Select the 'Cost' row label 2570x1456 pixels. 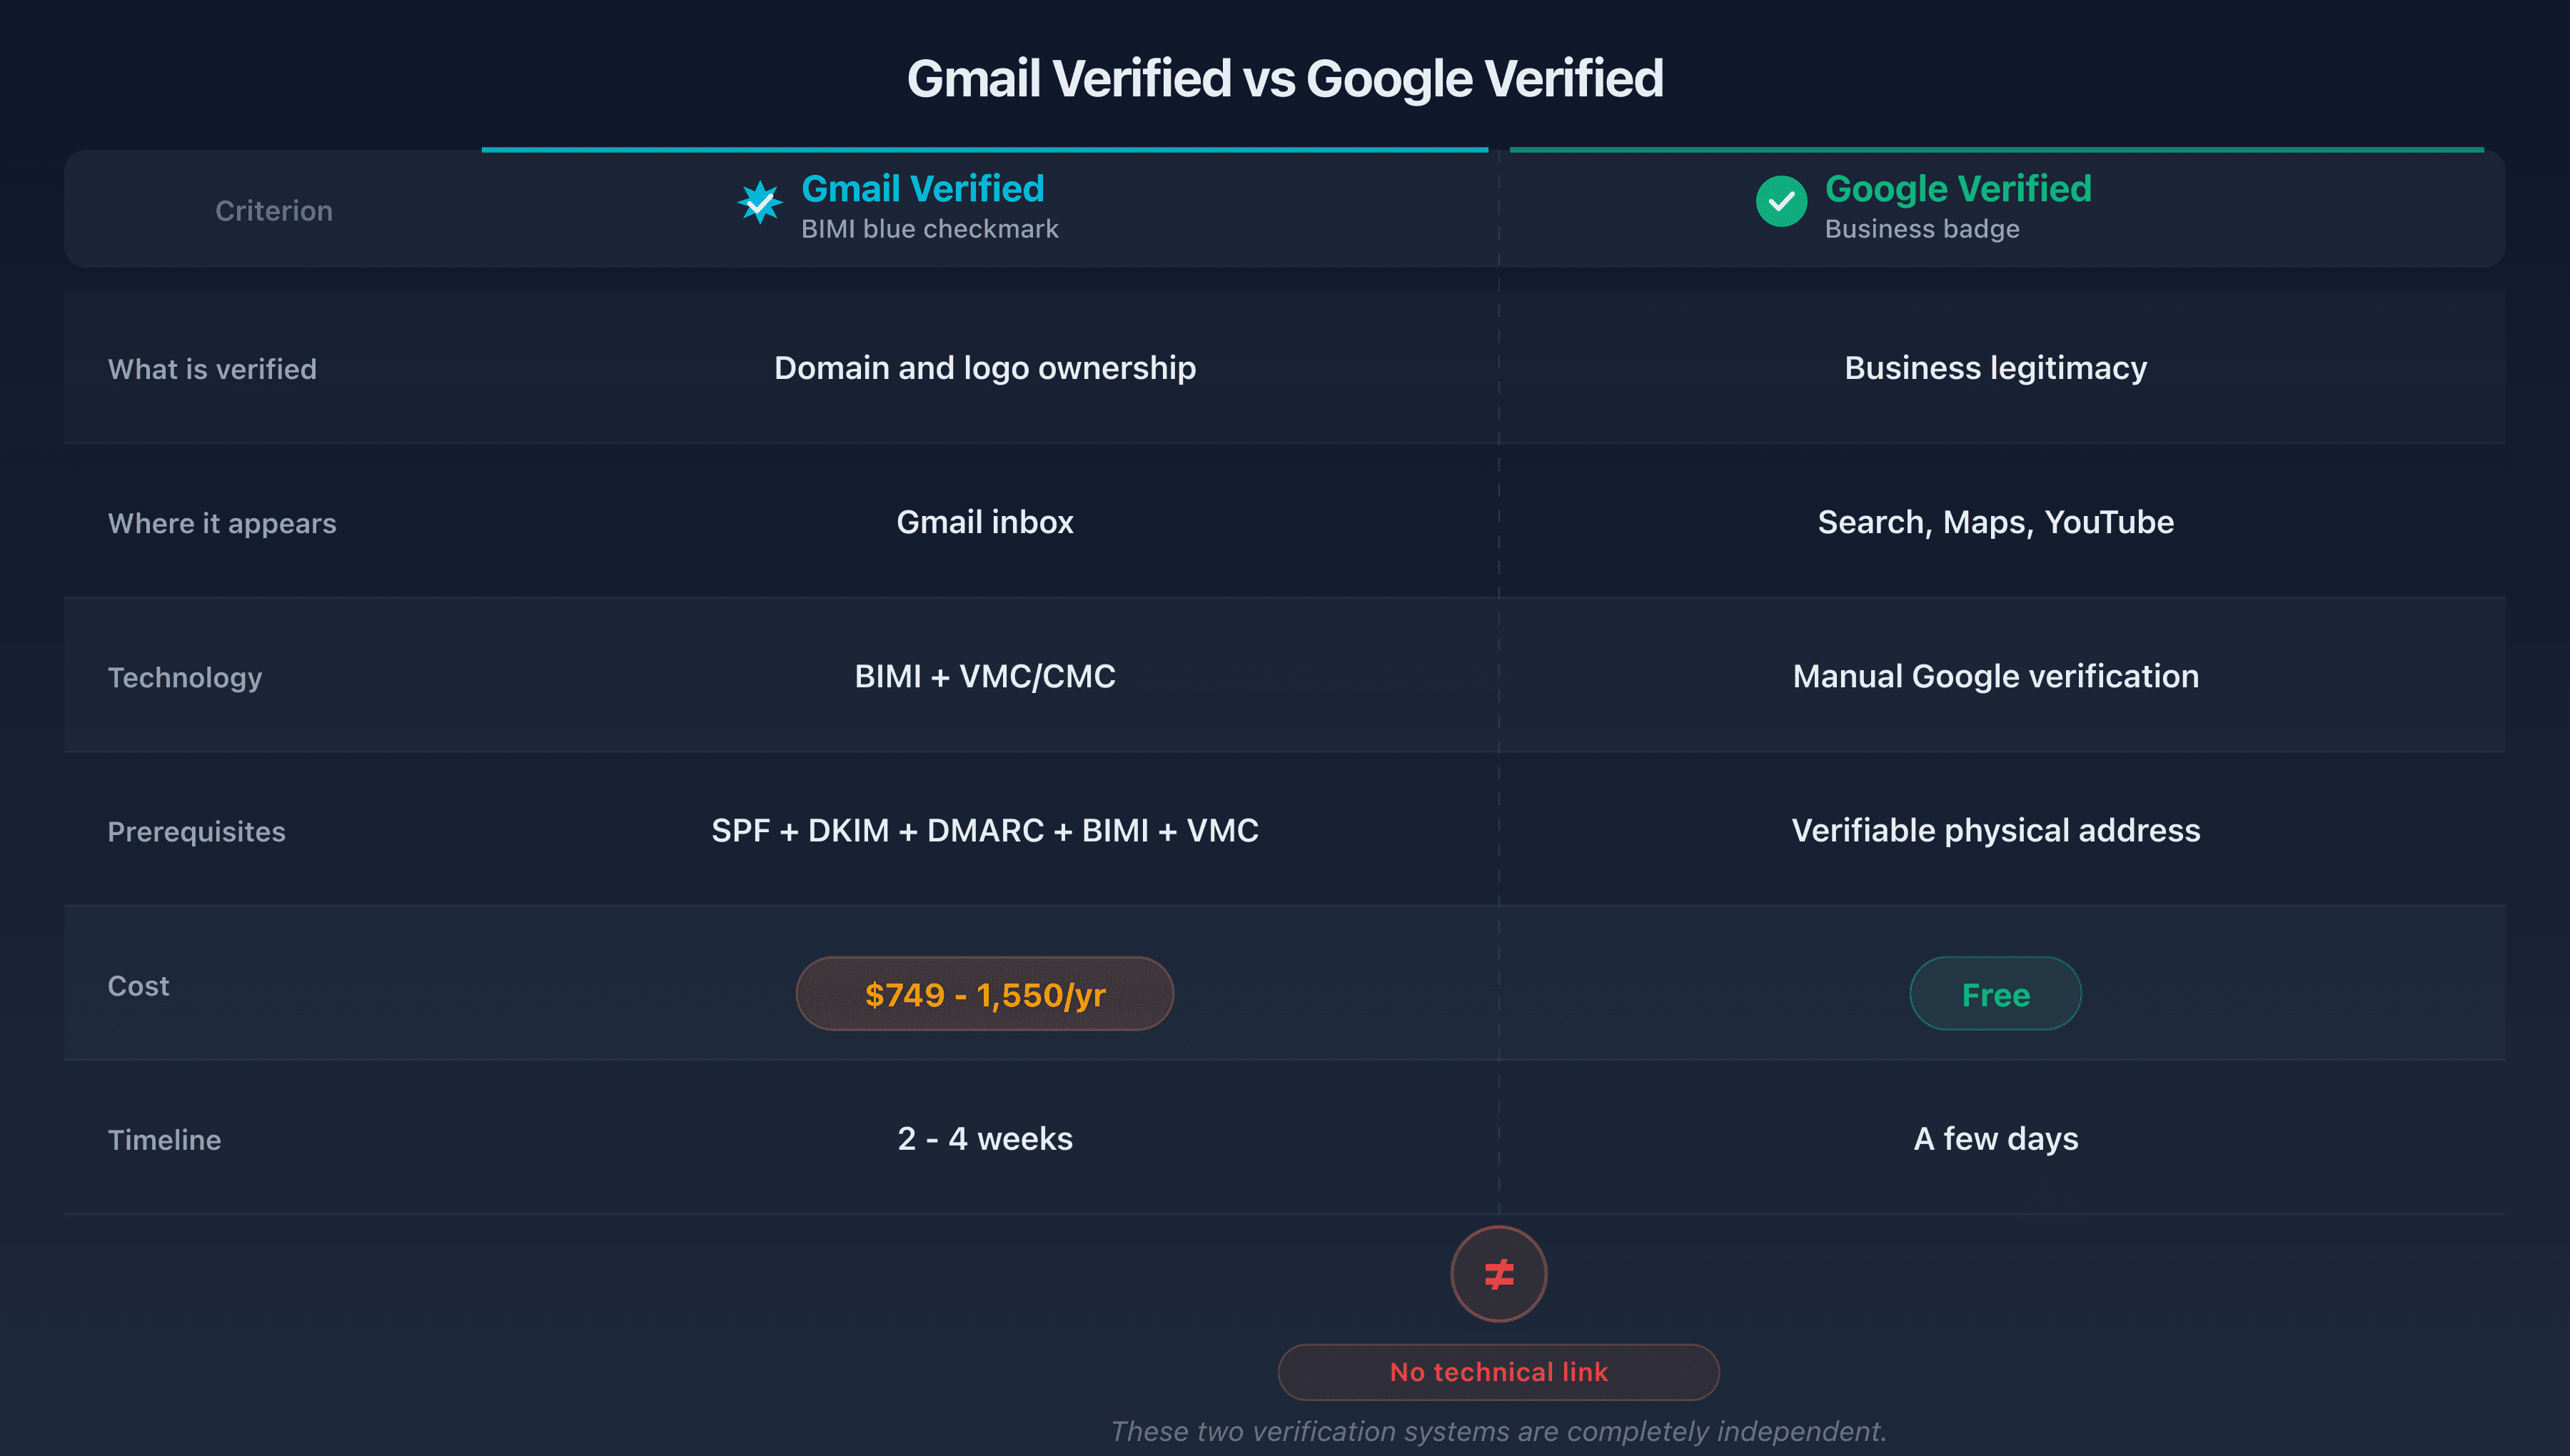click(138, 986)
